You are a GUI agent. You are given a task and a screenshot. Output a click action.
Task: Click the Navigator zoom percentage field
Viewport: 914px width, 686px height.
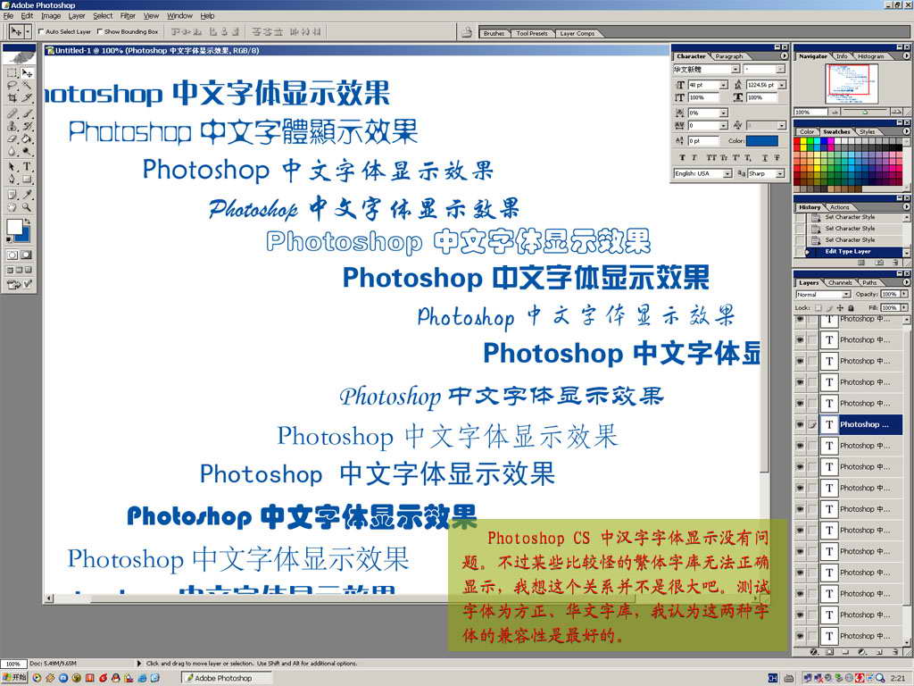pos(810,112)
